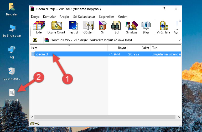Open the archive path dropdown arrow
Screen dimensions: 202x132
point(180,40)
